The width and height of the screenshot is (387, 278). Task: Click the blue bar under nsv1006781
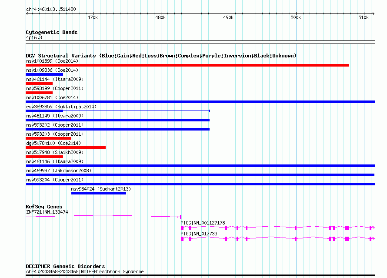(x=200, y=102)
